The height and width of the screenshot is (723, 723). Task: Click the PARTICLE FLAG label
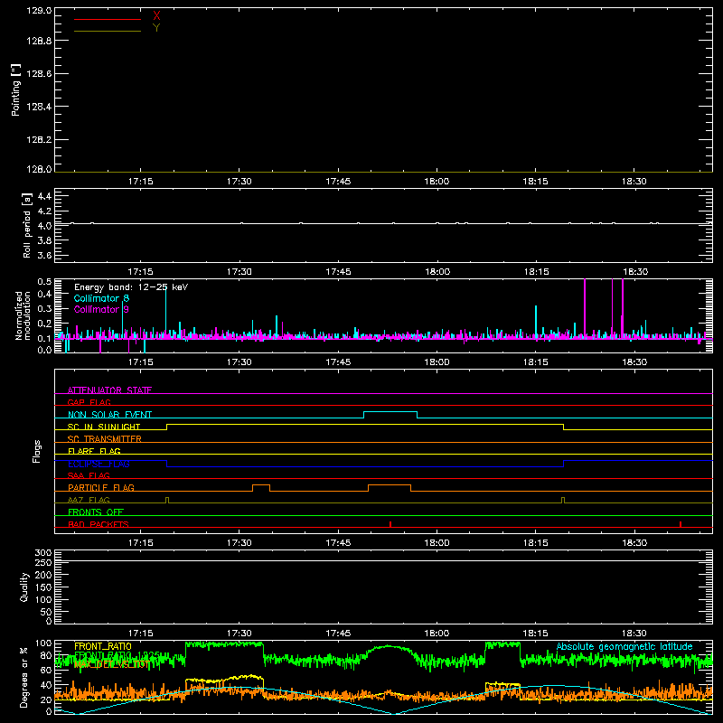(101, 487)
